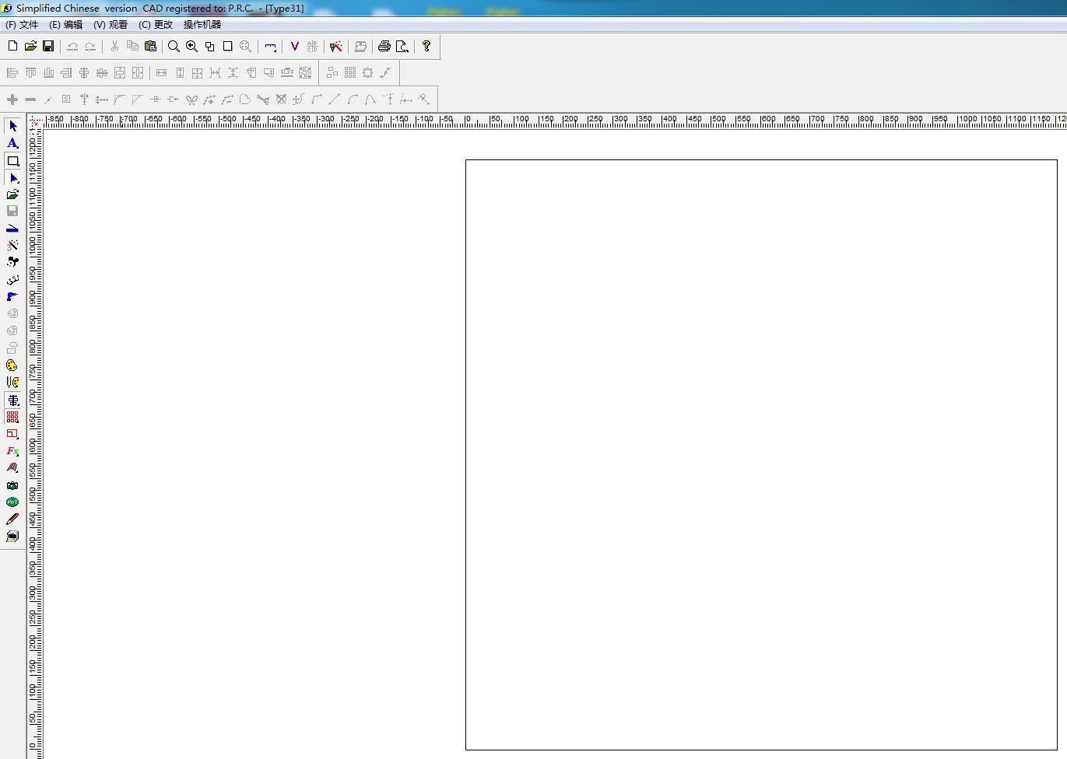Click the camera icon in sidebar
The height and width of the screenshot is (759, 1067).
click(x=12, y=485)
